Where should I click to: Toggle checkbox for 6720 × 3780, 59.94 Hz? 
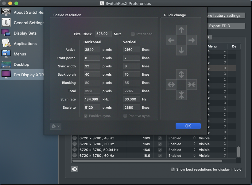(160, 150)
